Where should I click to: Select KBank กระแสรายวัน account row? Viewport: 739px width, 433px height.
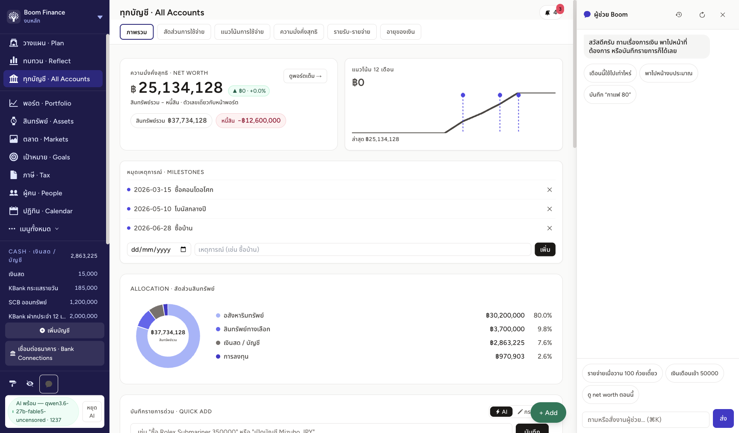(53, 288)
